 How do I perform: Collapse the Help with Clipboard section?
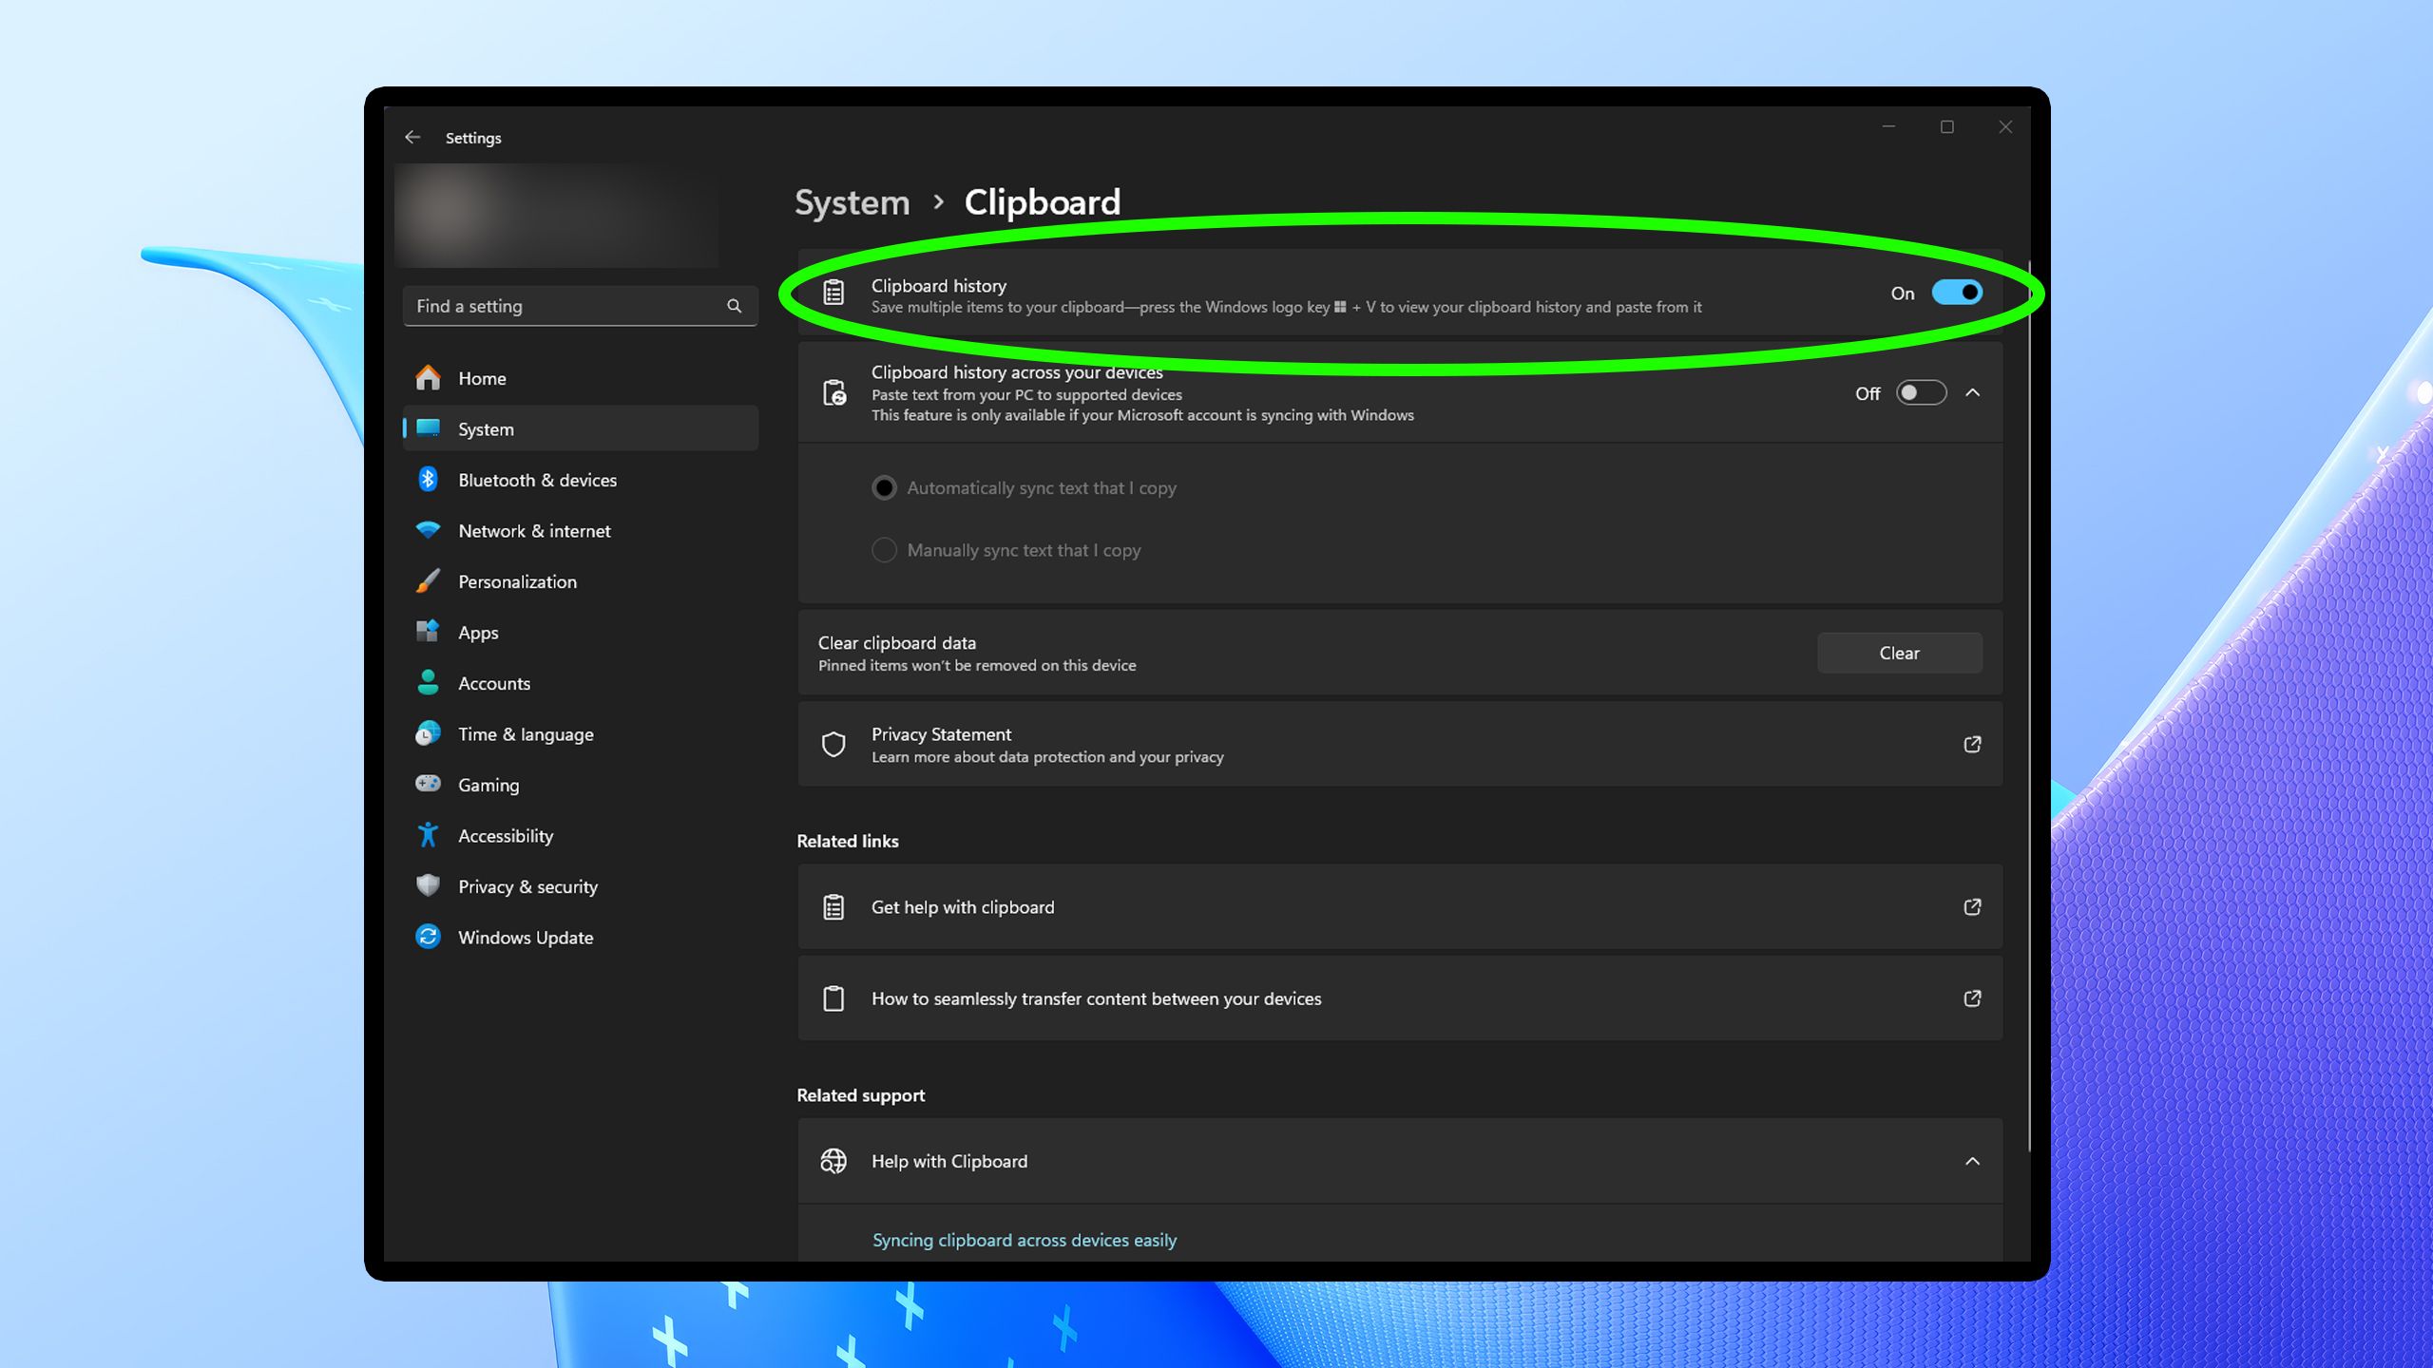(1973, 1161)
